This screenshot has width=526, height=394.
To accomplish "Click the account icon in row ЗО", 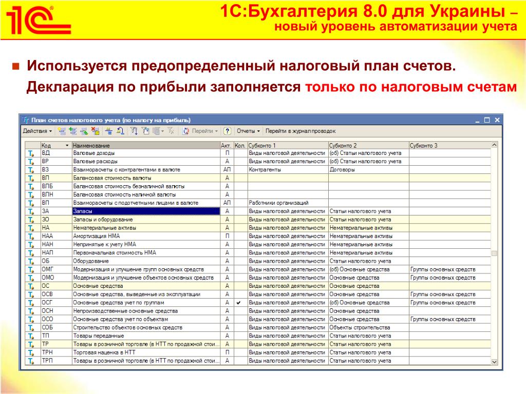I will coord(31,220).
